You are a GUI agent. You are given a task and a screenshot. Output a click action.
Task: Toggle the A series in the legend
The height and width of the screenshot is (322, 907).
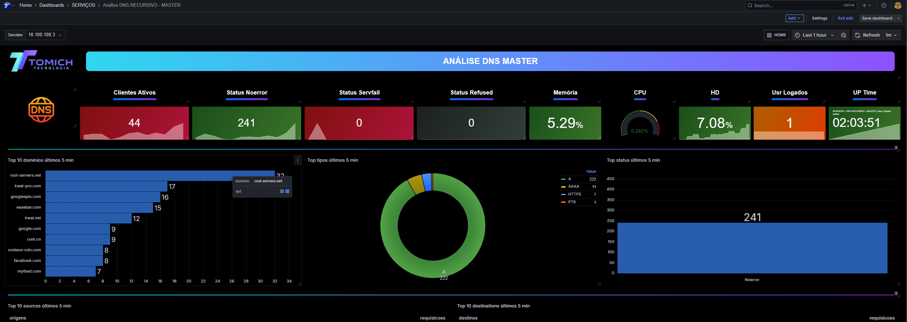[570, 179]
